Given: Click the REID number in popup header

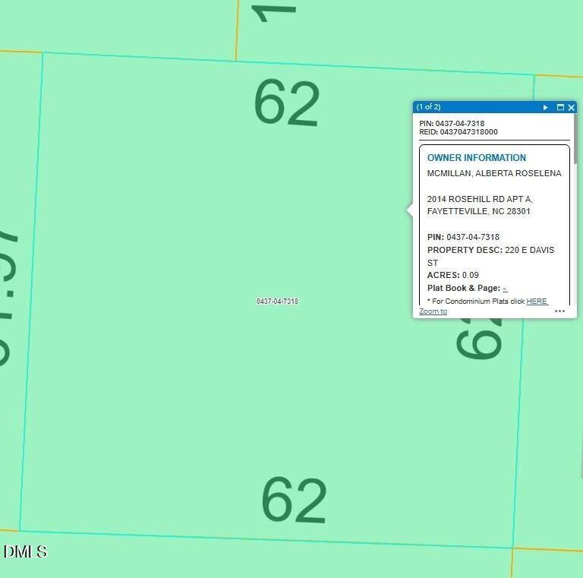Looking at the screenshot, I should point(469,132).
